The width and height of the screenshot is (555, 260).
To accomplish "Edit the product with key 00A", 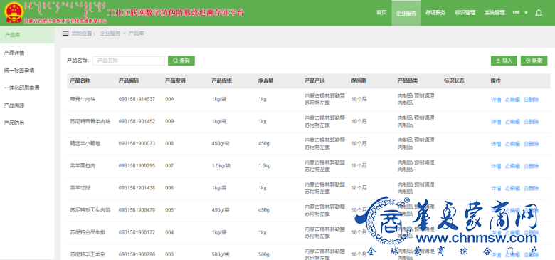I will click(512, 100).
